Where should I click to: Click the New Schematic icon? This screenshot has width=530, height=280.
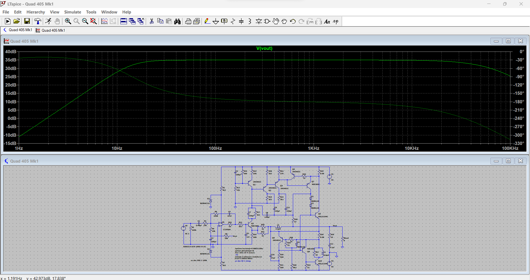8,21
